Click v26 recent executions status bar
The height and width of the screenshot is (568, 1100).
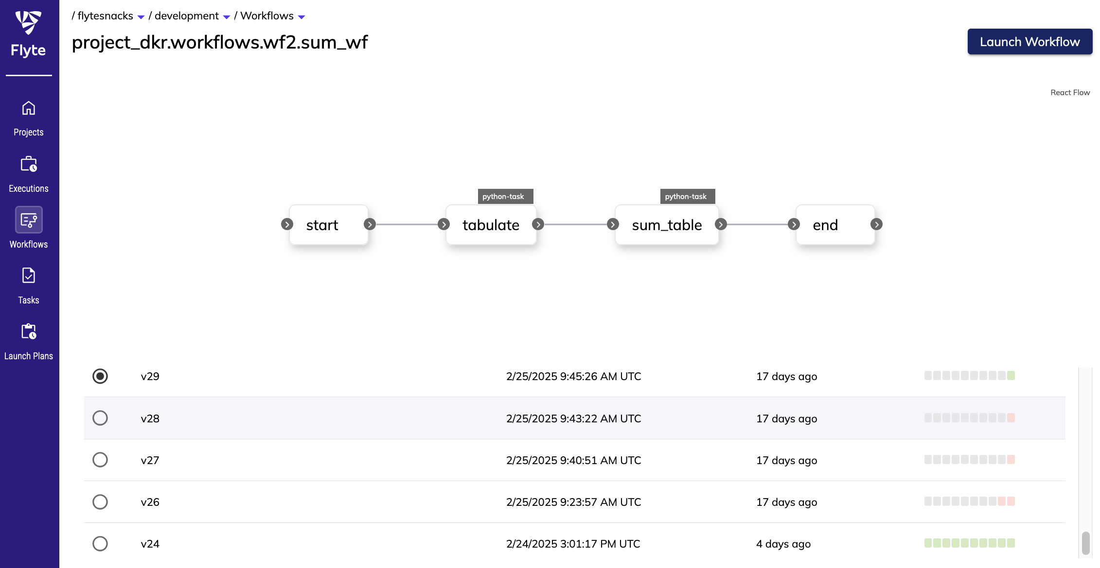(x=970, y=501)
